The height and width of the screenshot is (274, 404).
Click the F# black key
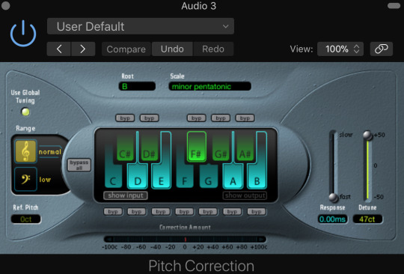coord(197,147)
